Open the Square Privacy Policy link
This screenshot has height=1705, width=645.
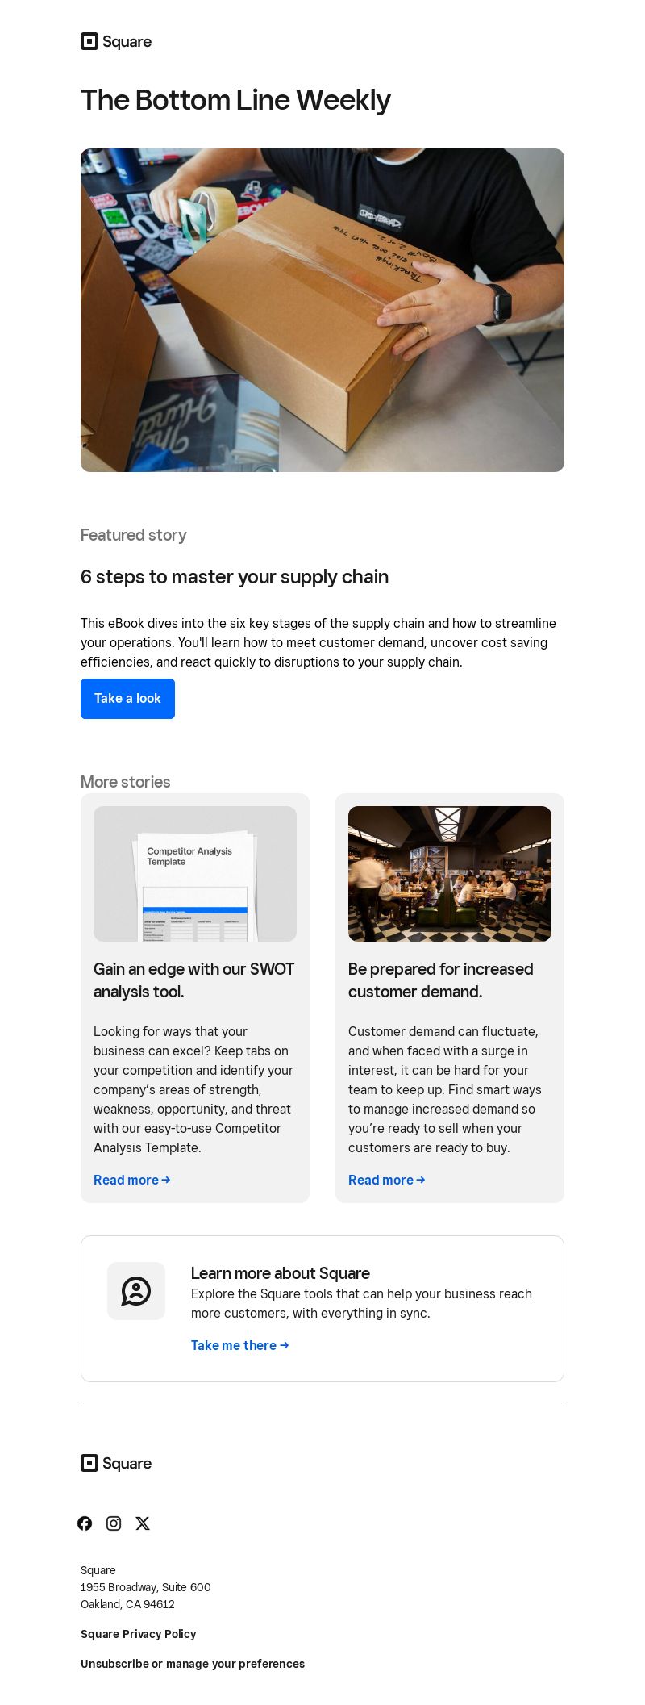pyautogui.click(x=139, y=1634)
